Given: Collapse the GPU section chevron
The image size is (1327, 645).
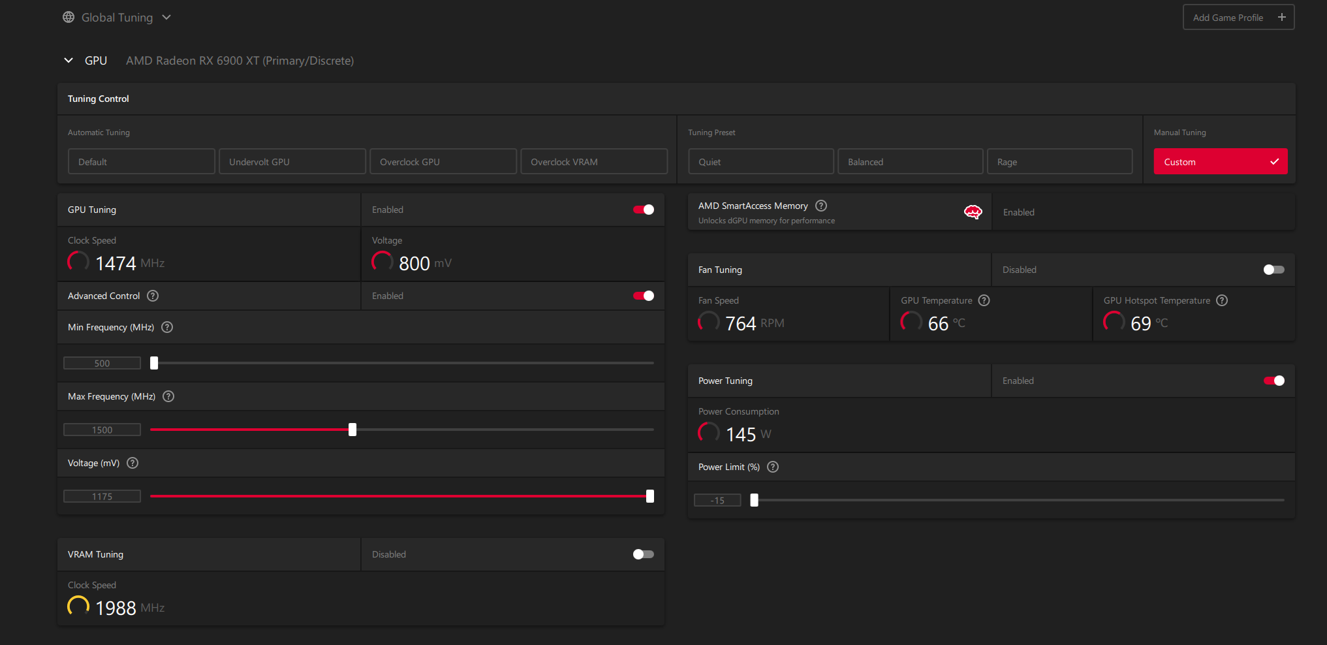Looking at the screenshot, I should coord(69,61).
